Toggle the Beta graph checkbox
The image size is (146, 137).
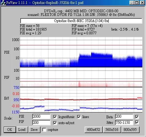pos(137,117)
